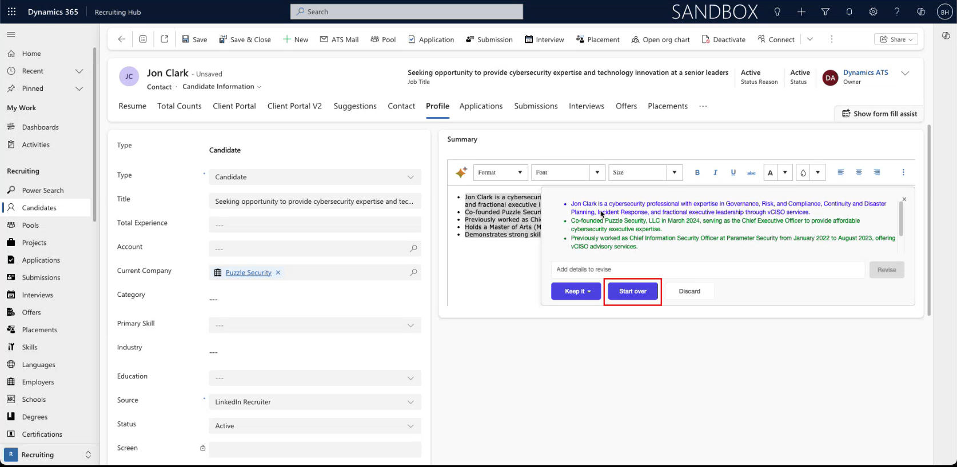
Task: Switch Recruiting area at sidebar bottom
Action: (x=48, y=454)
